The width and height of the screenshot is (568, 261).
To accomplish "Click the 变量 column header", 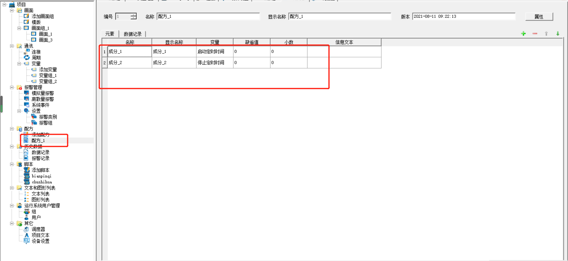I will tap(215, 42).
